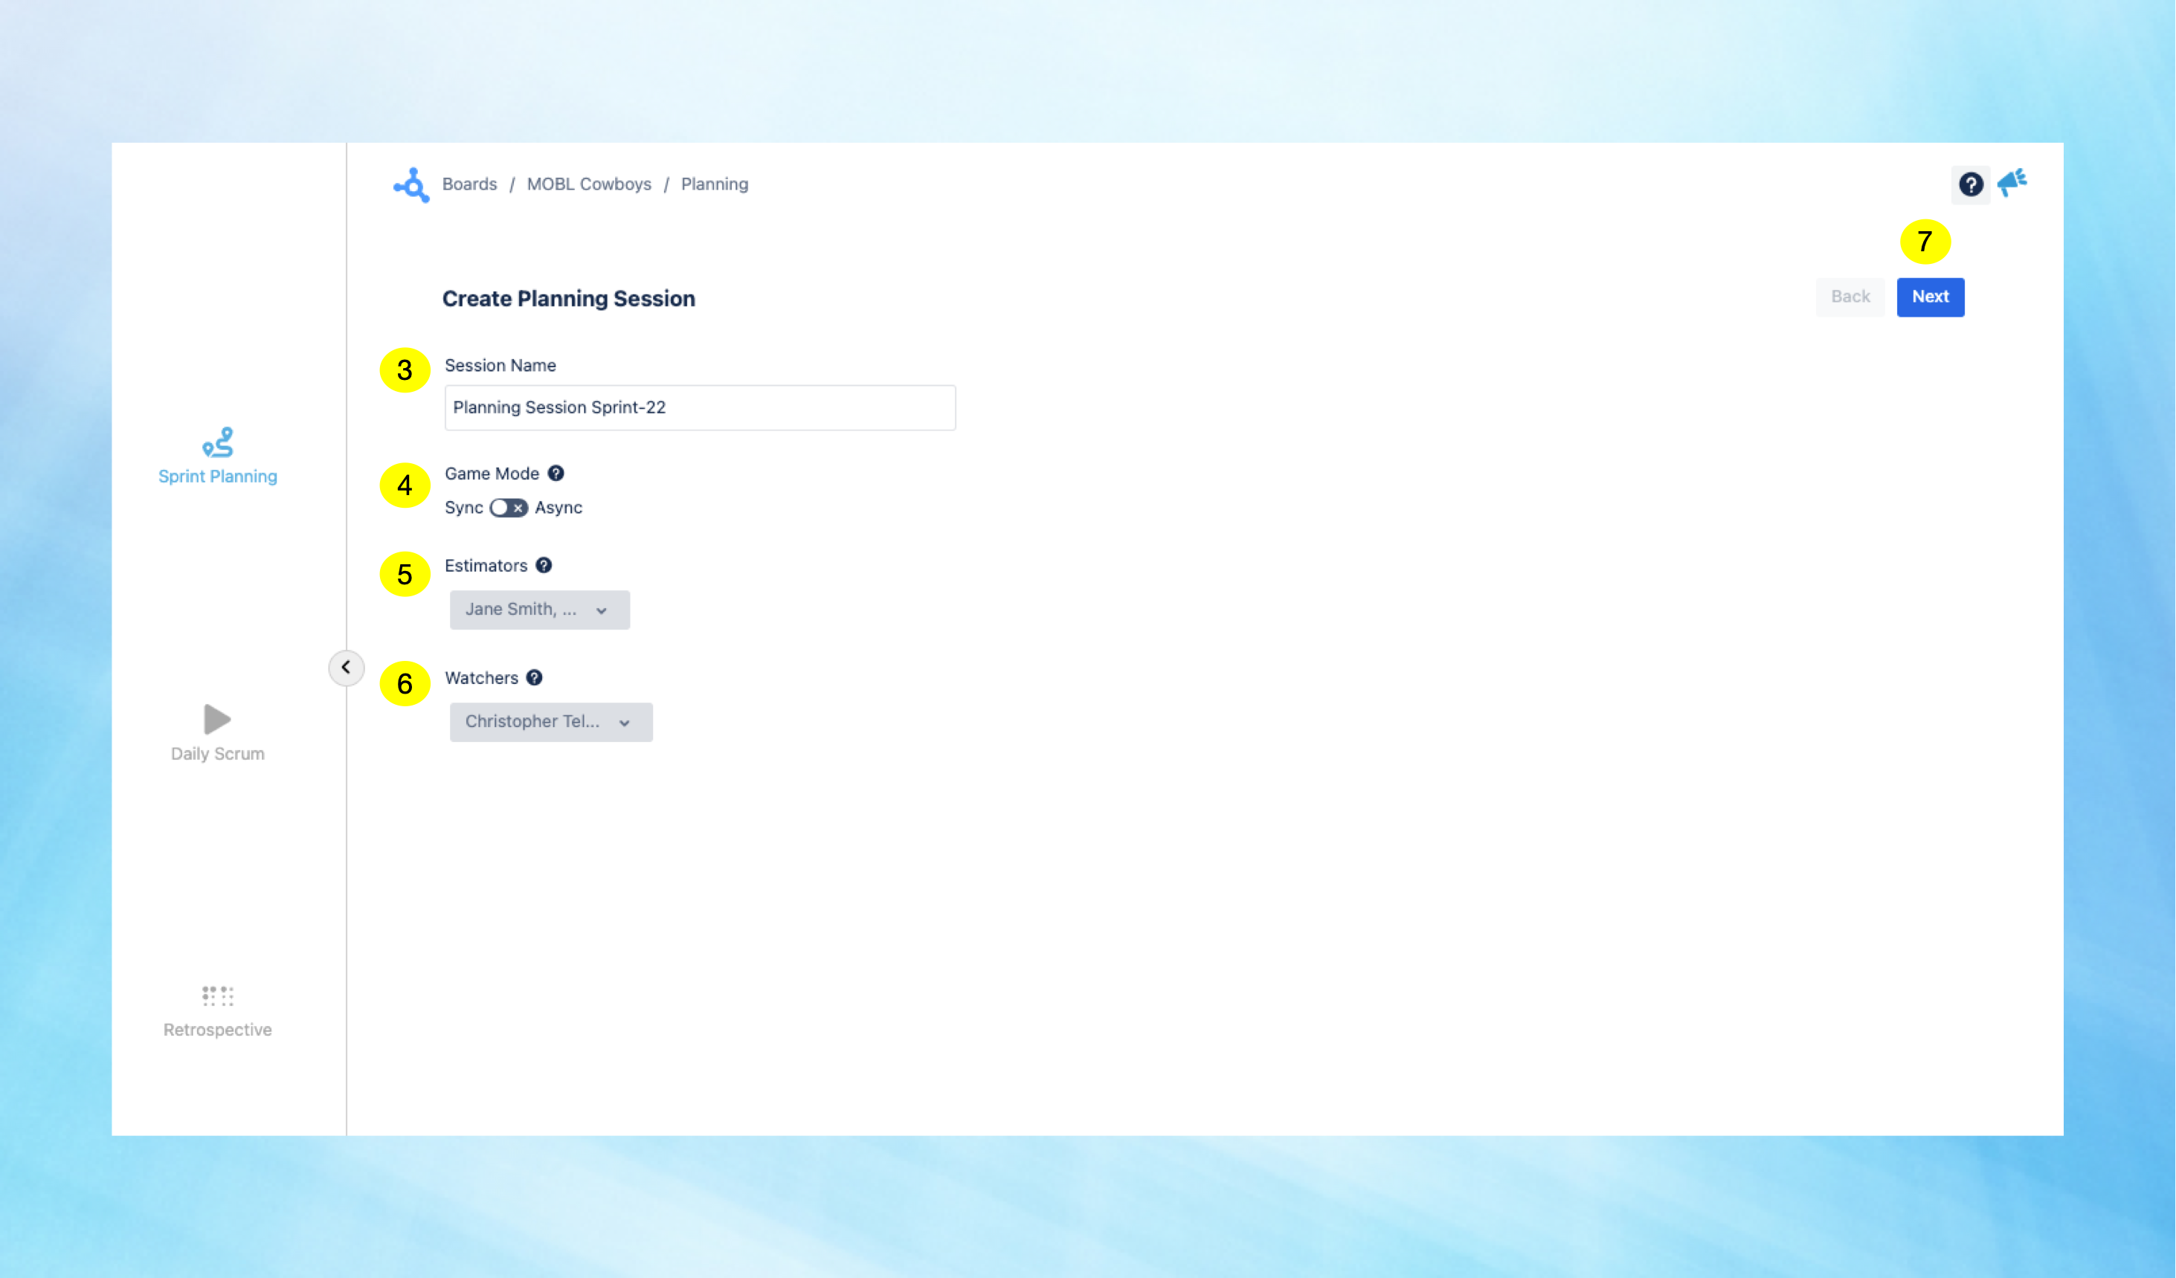Viewport: 2176px width, 1278px height.
Task: Click the Retrospective dots icon
Action: click(x=218, y=995)
